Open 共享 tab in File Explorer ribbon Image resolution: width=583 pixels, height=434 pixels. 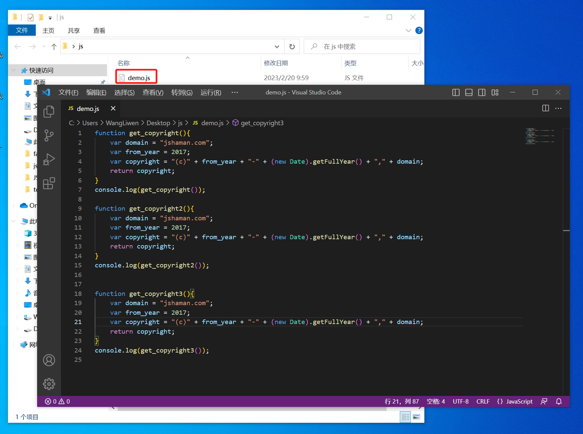[74, 30]
